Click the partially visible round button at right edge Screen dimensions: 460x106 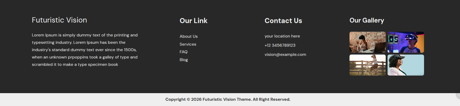tap(458, 95)
